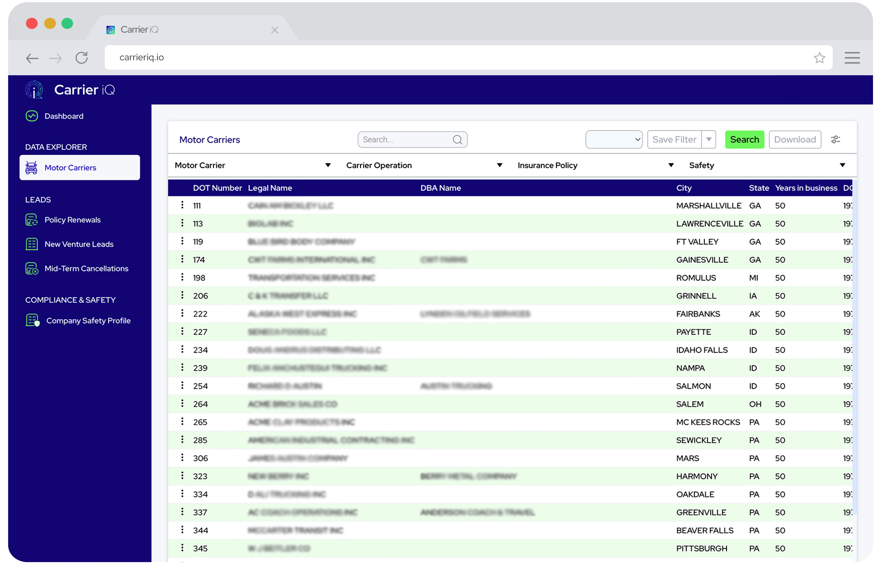Open row menu for DOT 111
Viewport: 883px width, 564px height.
[x=182, y=205]
